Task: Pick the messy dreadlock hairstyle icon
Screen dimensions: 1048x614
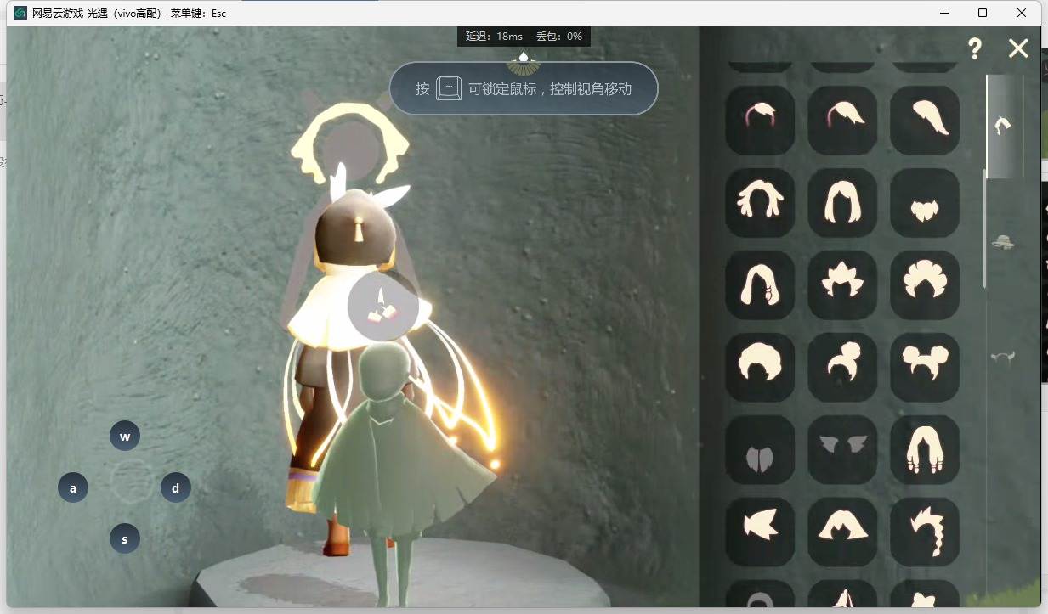Action: point(760,202)
